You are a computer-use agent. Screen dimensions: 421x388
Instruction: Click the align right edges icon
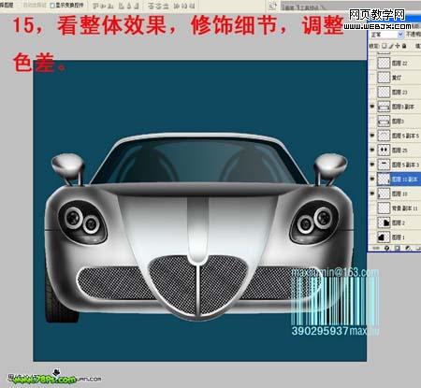[137, 7]
